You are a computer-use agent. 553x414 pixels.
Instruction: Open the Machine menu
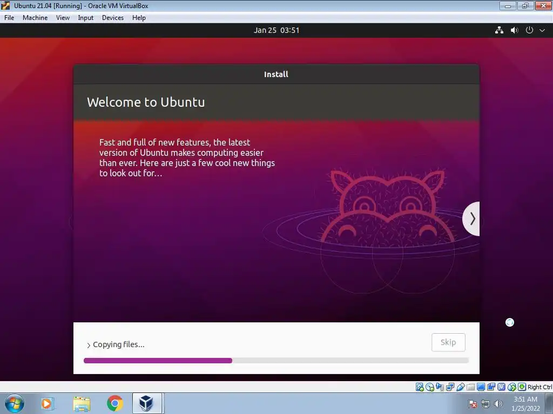tap(35, 18)
